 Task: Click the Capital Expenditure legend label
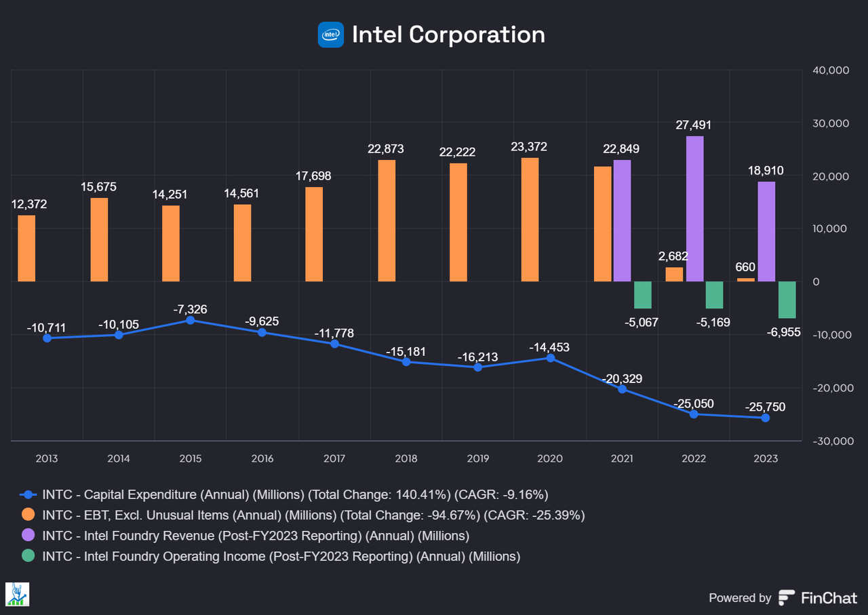point(295,494)
